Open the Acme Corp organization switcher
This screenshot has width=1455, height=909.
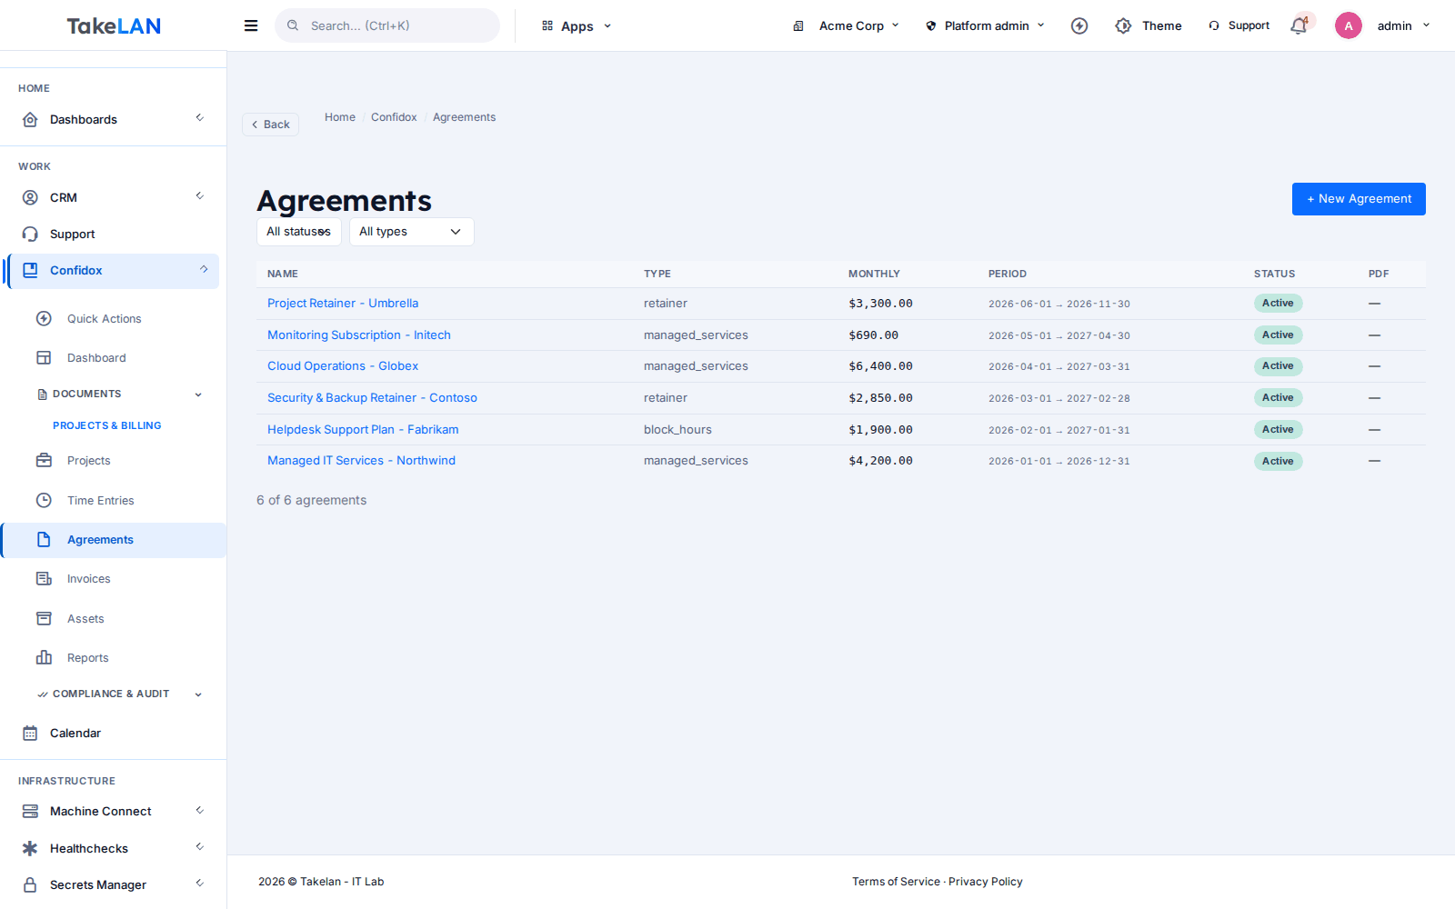tap(846, 25)
